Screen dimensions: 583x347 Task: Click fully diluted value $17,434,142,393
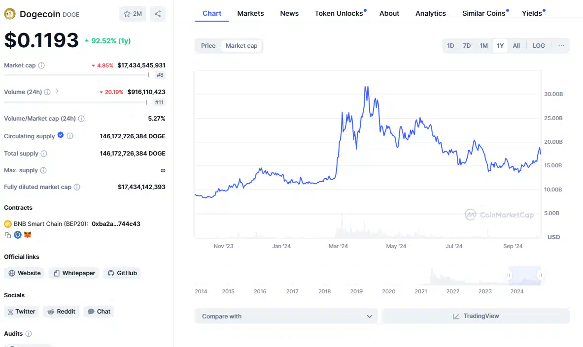141,187
